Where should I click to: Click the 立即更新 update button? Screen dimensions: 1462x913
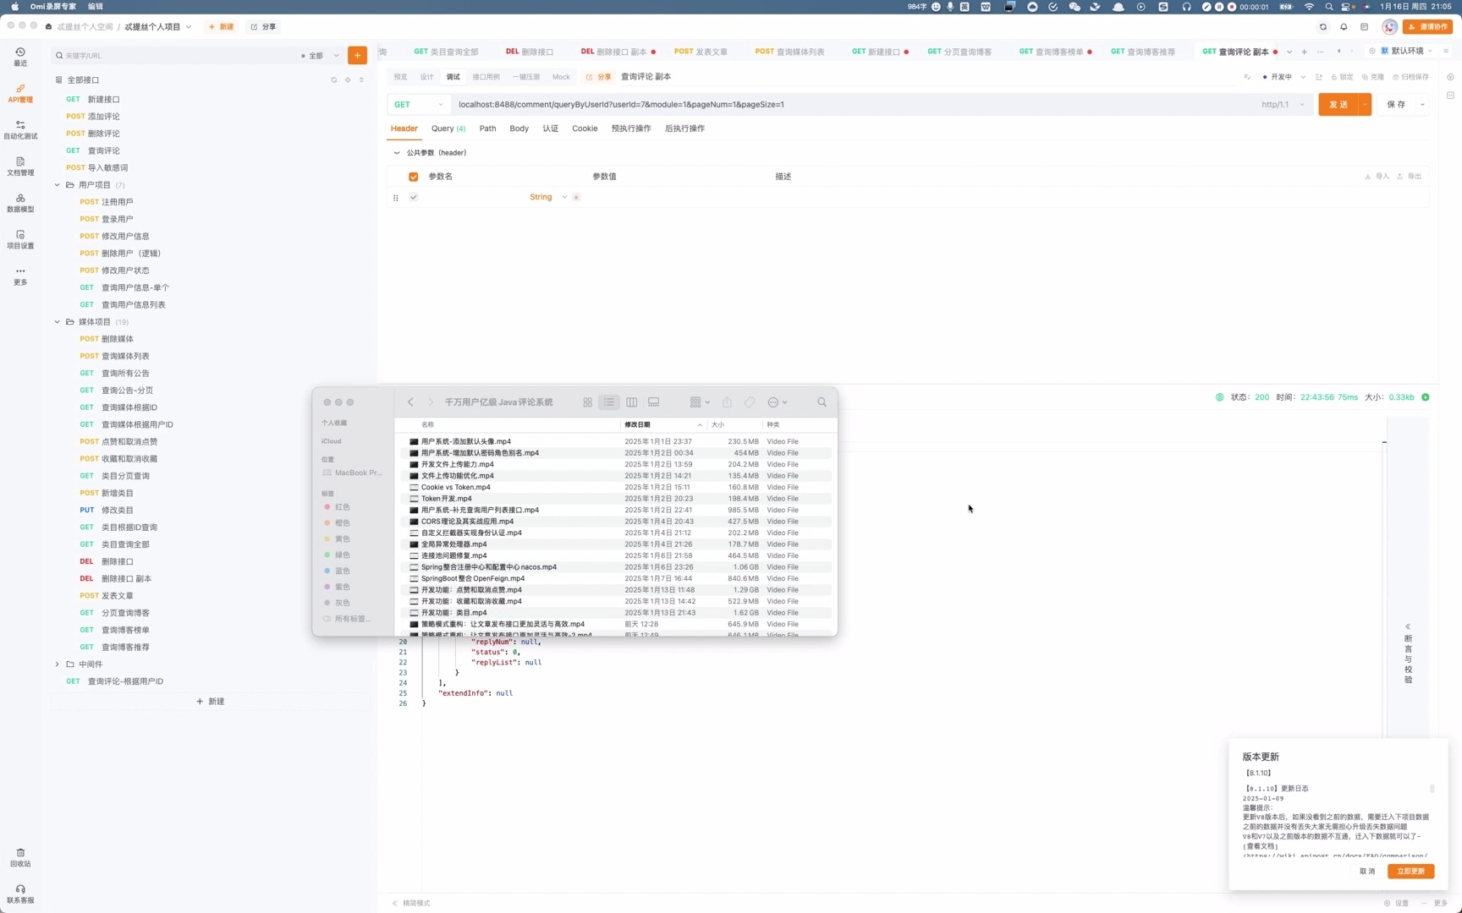pos(1410,872)
